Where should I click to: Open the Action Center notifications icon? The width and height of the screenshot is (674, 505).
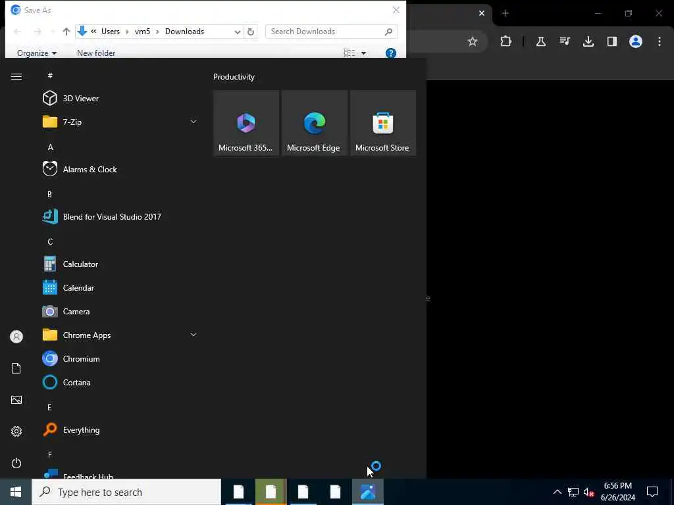(652, 492)
